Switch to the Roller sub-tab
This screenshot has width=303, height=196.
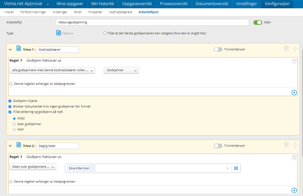click(78, 12)
